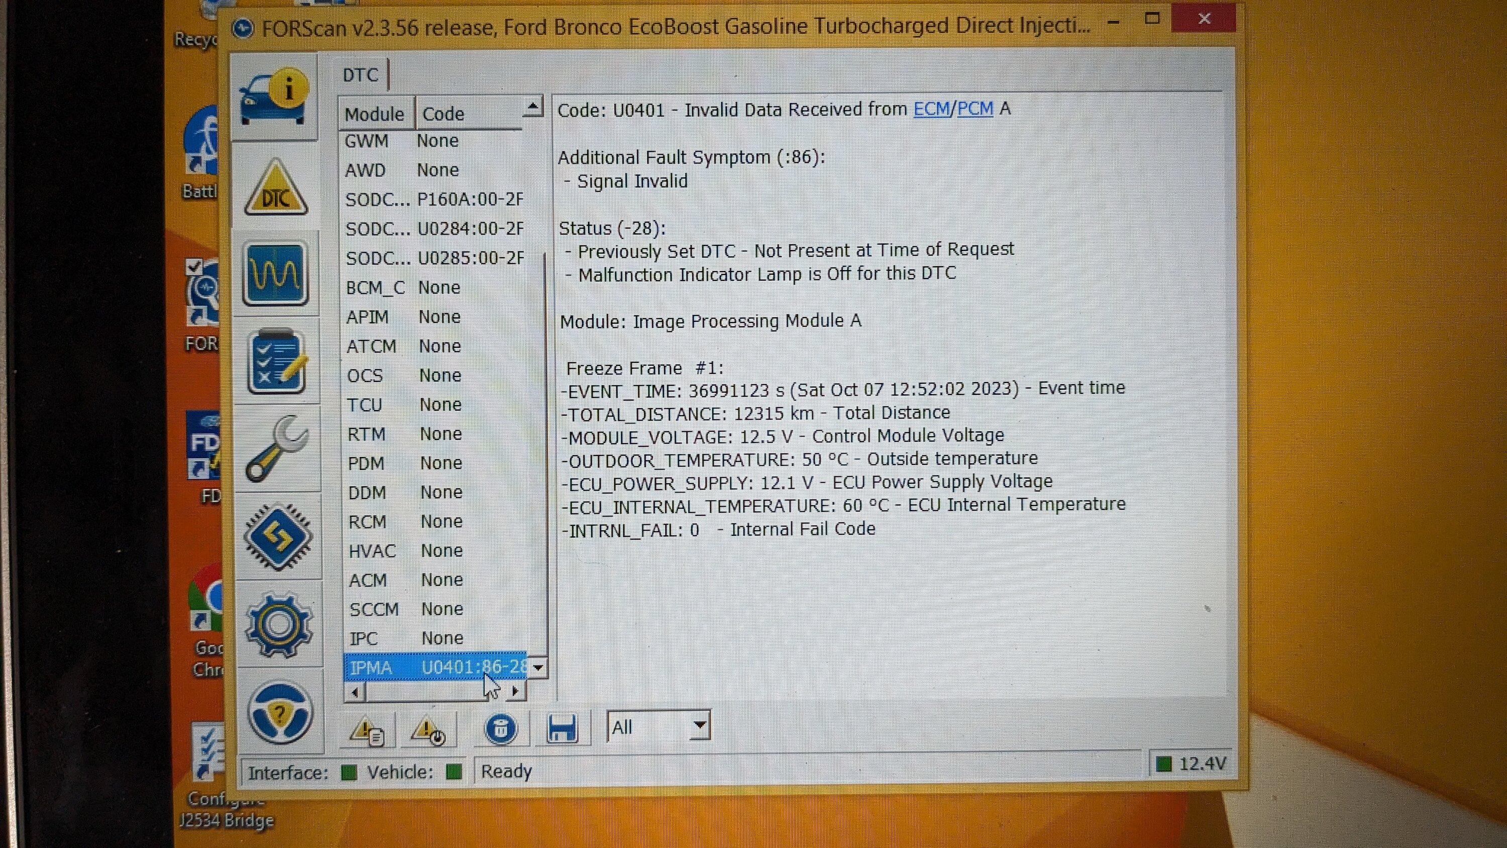Open the DTC trouble codes section
Image resolution: width=1507 pixels, height=848 pixels.
[276, 187]
